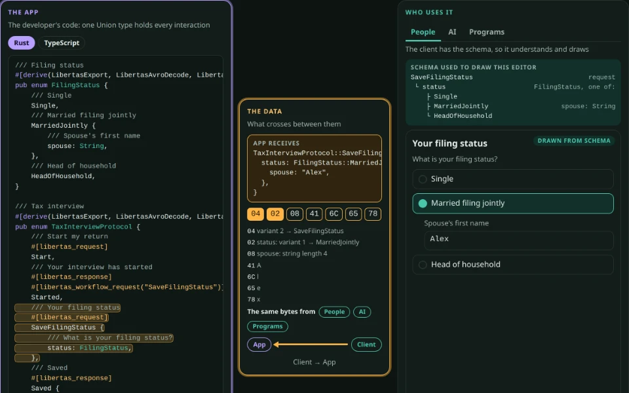Click the highlighted 'SaveFilingStatus {' code line
The height and width of the screenshot is (393, 629).
coord(60,327)
